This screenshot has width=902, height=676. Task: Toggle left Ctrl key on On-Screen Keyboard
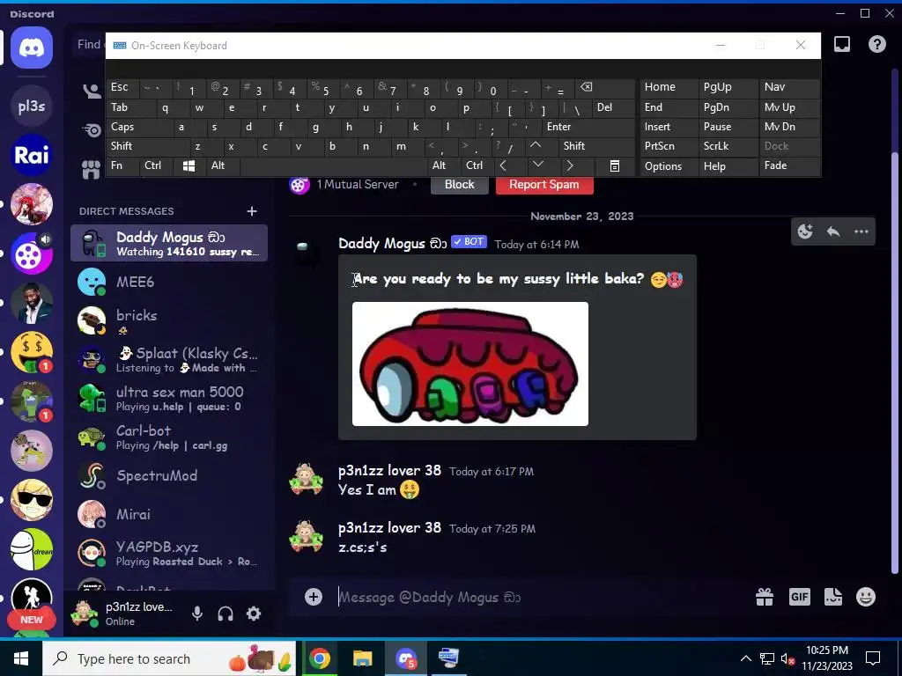[157, 165]
